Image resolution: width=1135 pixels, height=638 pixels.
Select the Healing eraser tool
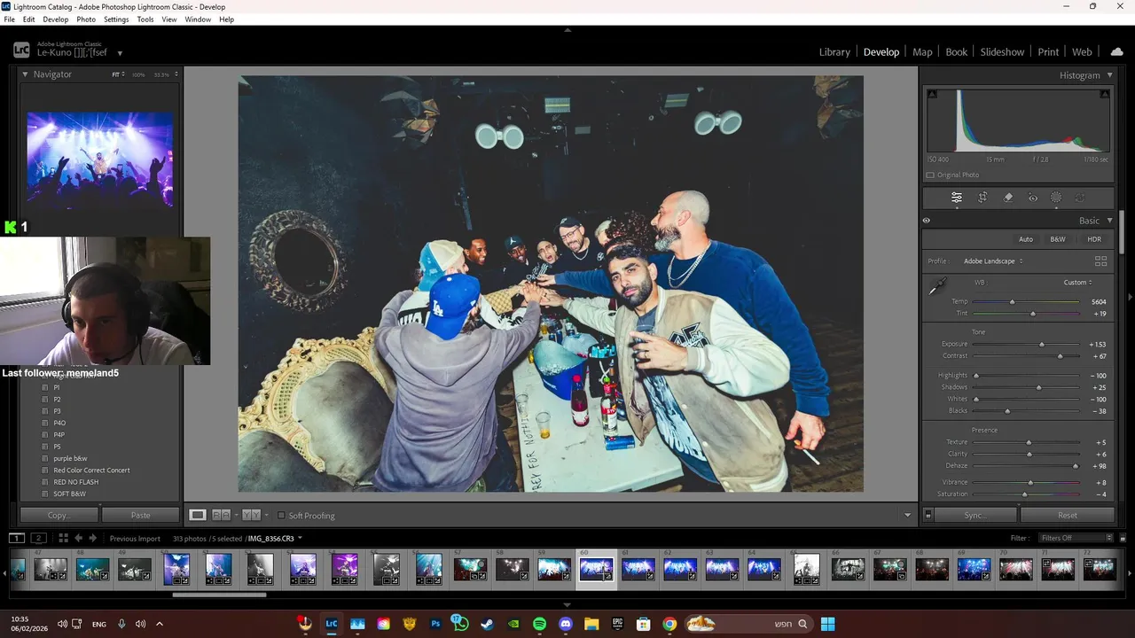tap(1008, 198)
